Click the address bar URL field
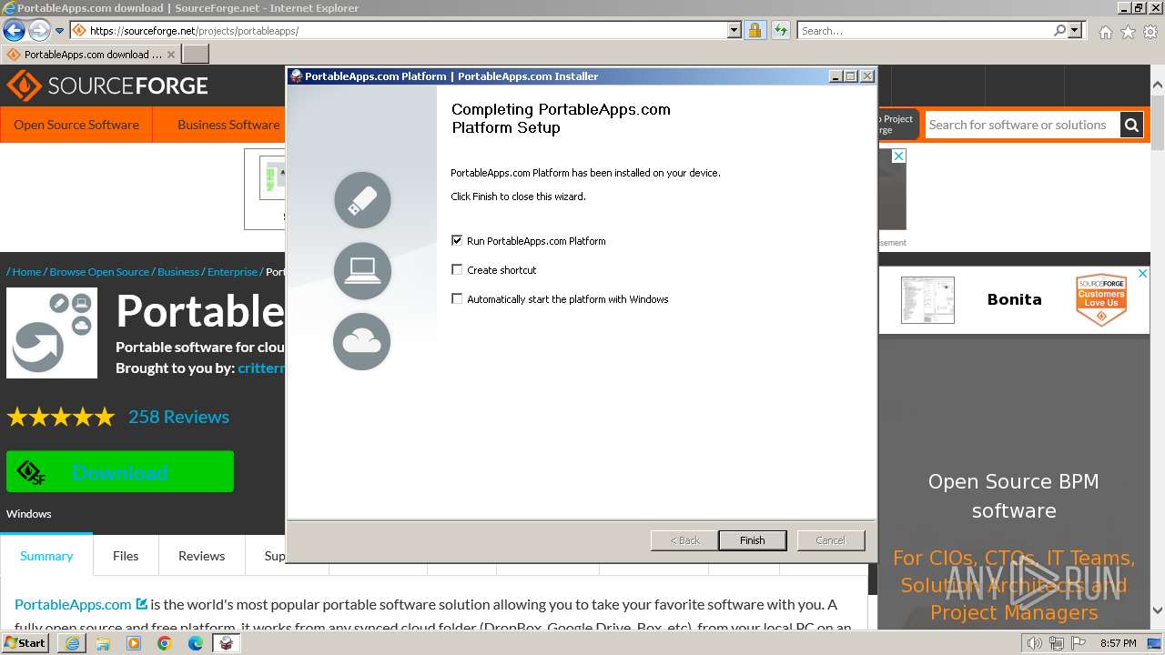Screen dimensions: 1165x655 [x=399, y=30]
